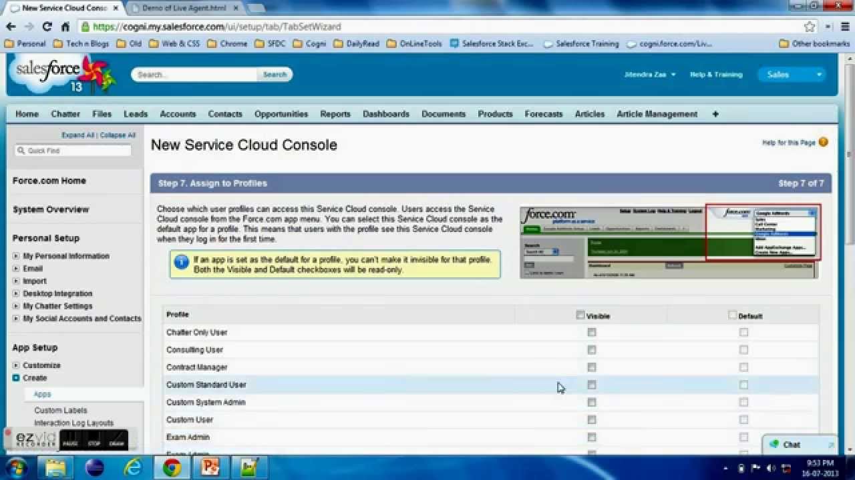Expand My Chatter Settings section
The width and height of the screenshot is (855, 480).
click(16, 306)
